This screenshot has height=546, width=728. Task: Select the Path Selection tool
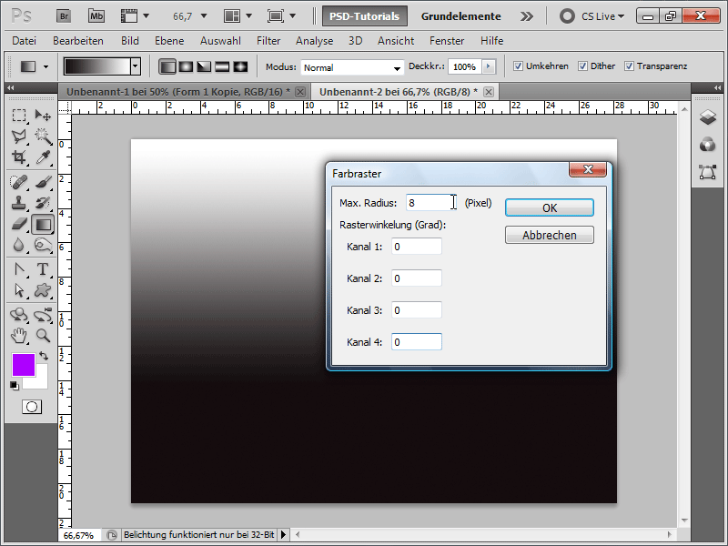19,290
